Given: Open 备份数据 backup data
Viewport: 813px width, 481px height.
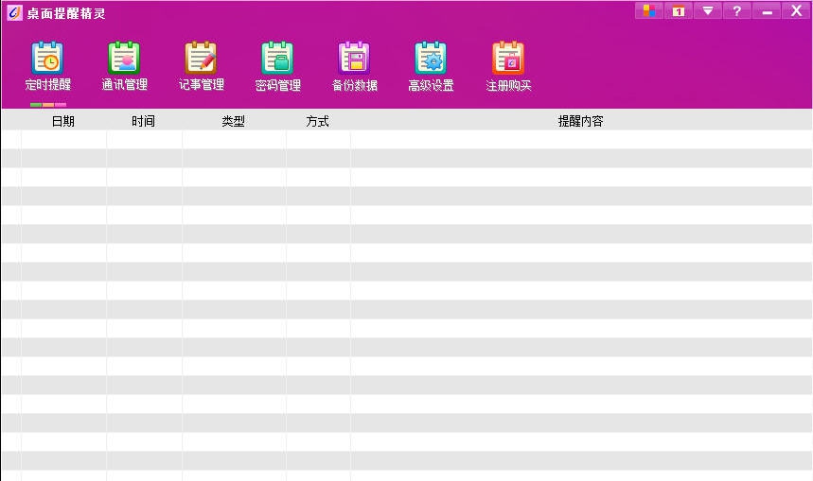Looking at the screenshot, I should tap(355, 66).
